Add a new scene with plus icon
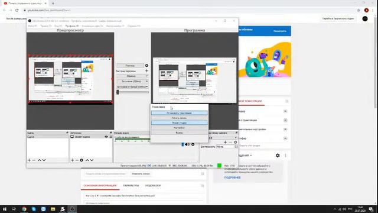 click(x=29, y=160)
